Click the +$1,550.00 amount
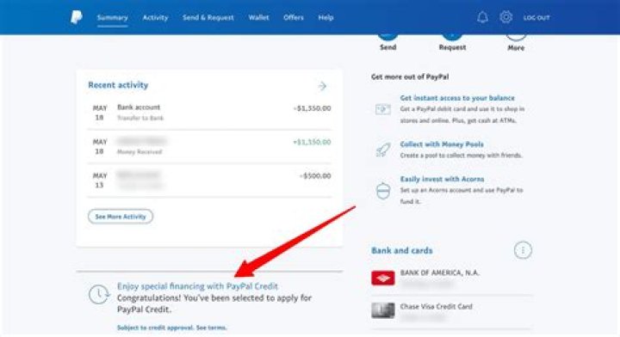The image size is (620, 337). click(312, 142)
